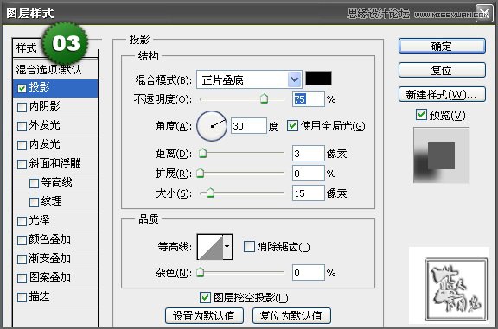Viewport: 498px width, 329px height.
Task: Enable the 斜面和浮雕 checkbox
Action: point(22,164)
